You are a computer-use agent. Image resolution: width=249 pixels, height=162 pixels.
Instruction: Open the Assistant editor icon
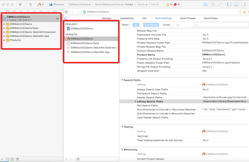[213, 5]
